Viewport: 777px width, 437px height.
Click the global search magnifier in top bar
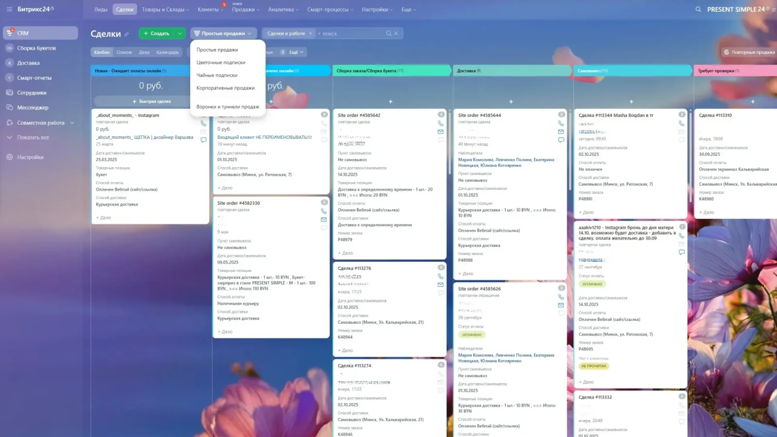tap(698, 9)
